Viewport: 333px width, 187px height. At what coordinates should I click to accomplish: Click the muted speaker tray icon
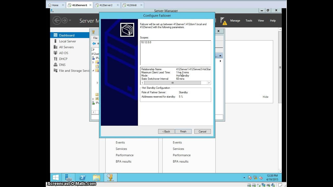[261, 178]
